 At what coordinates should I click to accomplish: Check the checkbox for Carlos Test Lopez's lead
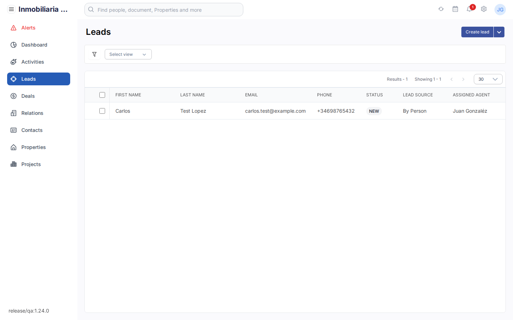coord(102,111)
